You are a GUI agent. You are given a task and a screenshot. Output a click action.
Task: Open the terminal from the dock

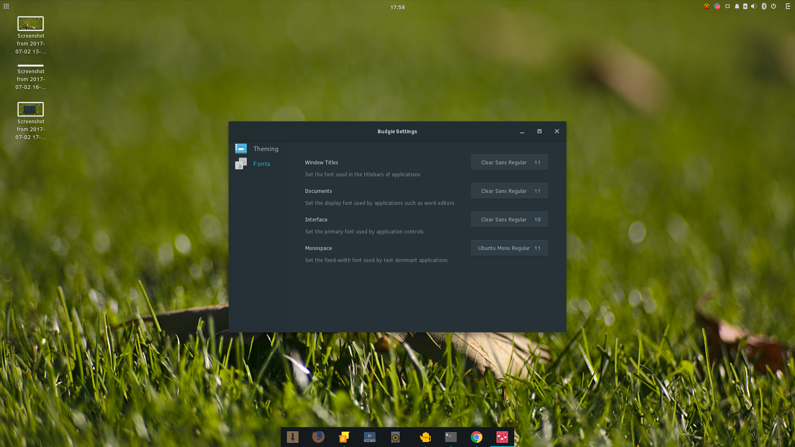pyautogui.click(x=451, y=437)
